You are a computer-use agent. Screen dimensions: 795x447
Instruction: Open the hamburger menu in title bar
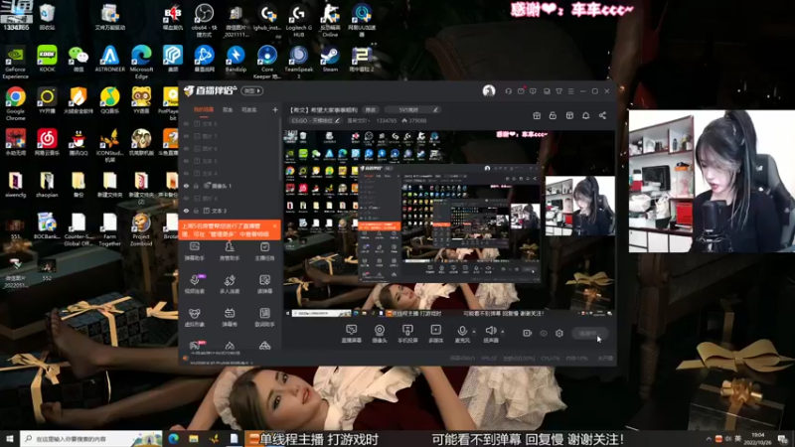coord(570,91)
